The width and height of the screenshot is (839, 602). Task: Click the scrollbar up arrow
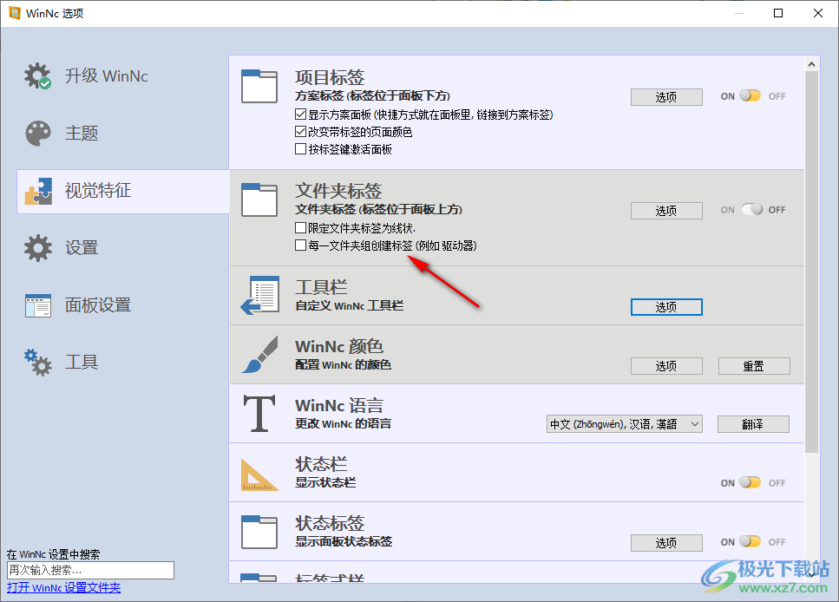(812, 65)
